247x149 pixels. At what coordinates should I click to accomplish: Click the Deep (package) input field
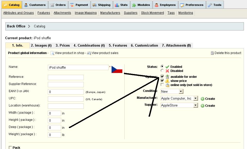point(54,127)
